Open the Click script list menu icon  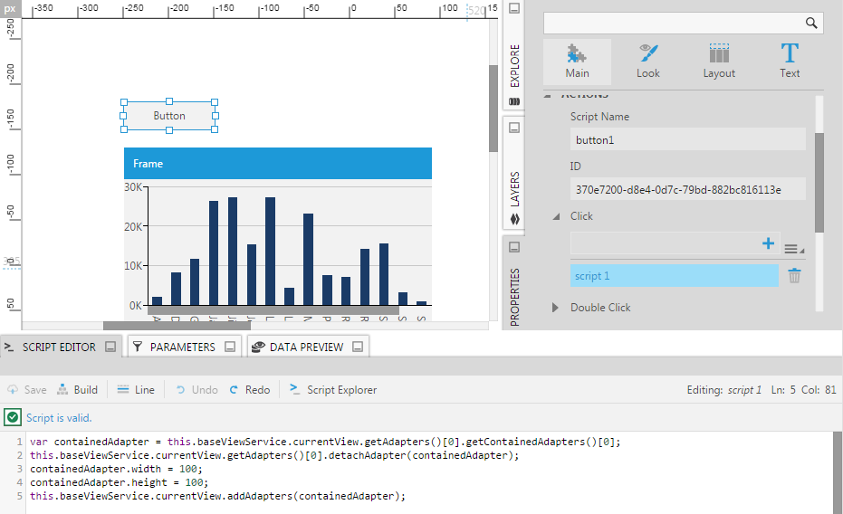[793, 248]
